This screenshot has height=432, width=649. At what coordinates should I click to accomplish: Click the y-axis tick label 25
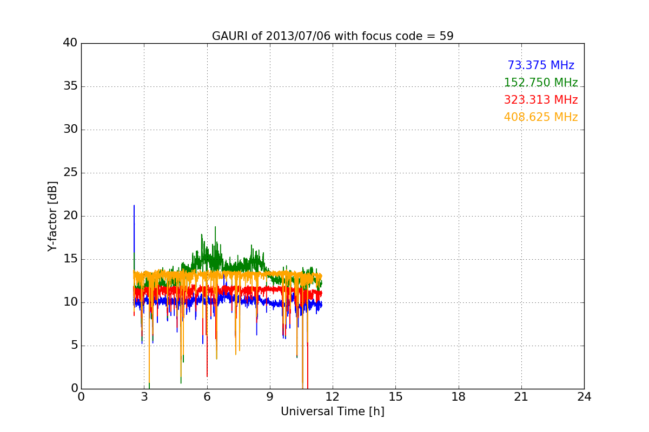click(70, 173)
